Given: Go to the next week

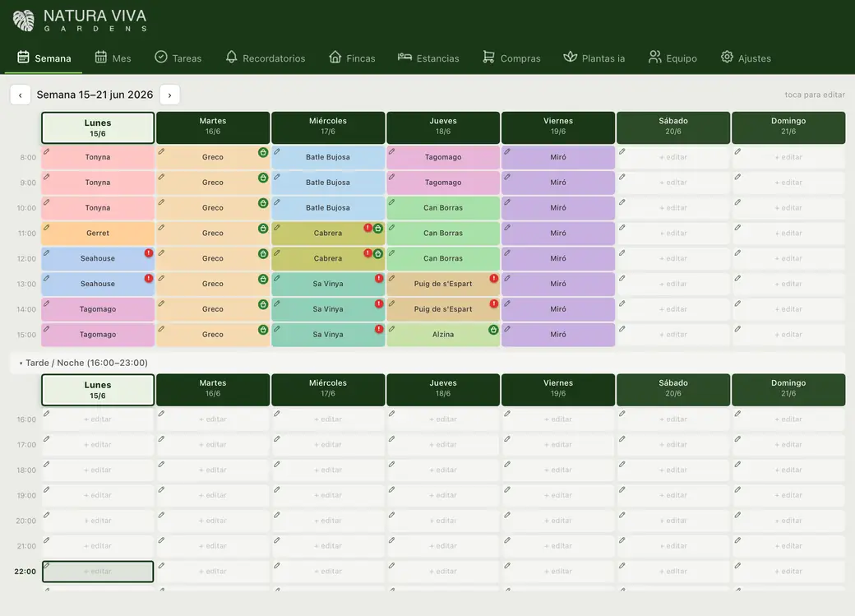Looking at the screenshot, I should (x=169, y=95).
